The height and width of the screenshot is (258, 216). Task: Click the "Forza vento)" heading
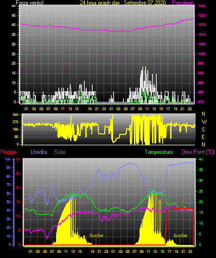click(x=30, y=3)
